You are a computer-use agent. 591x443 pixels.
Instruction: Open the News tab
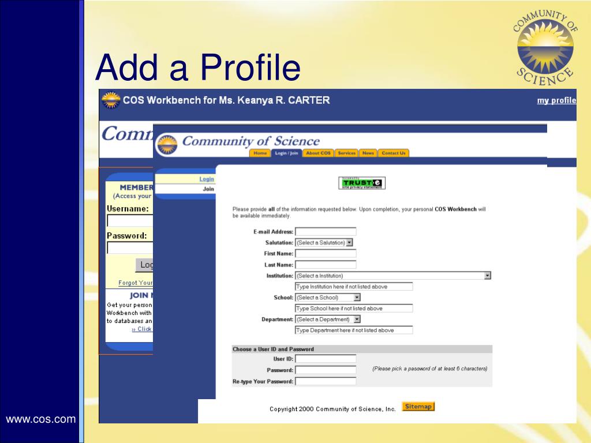pyautogui.click(x=368, y=153)
